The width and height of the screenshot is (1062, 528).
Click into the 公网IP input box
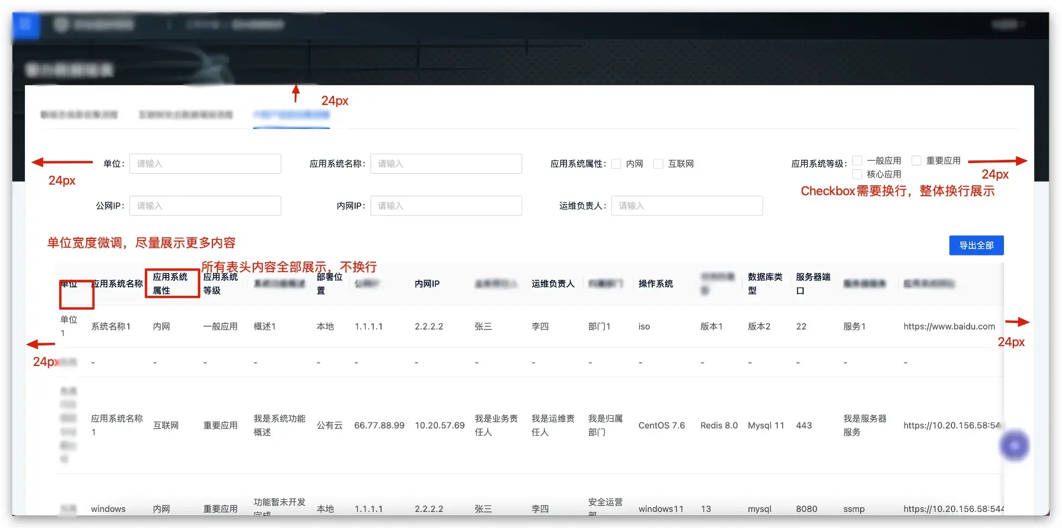(x=205, y=206)
